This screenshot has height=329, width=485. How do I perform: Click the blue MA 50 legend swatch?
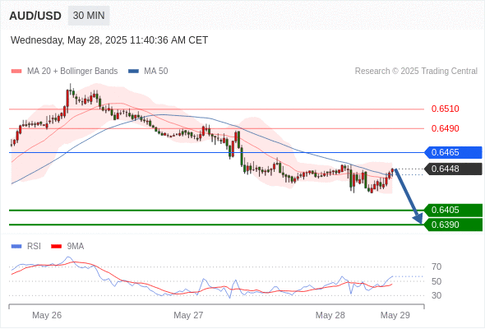point(133,72)
